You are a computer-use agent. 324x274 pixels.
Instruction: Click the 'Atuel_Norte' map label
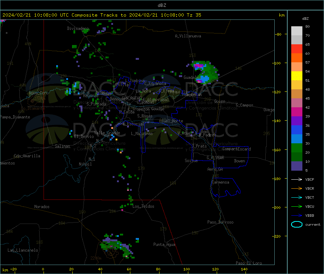[171, 121]
